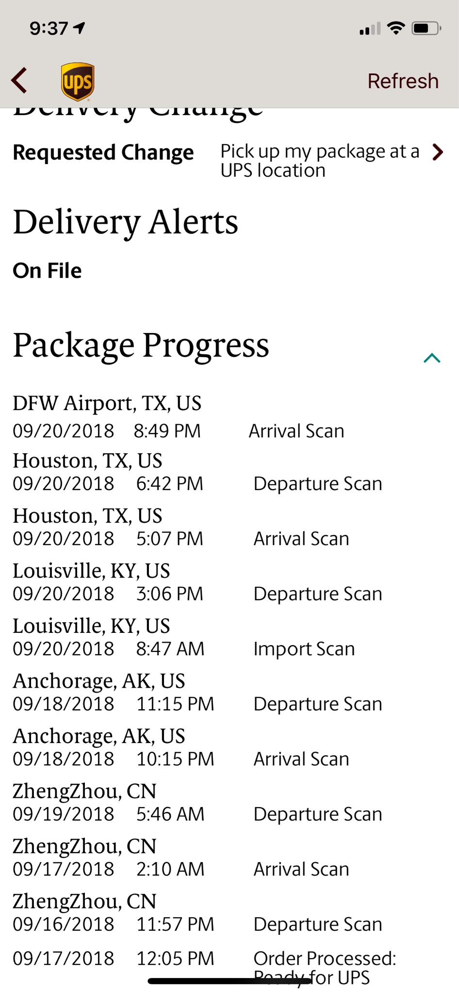Select the Houston 6:42 PM Departure Scan
Screen dimensions: 459x994
317,484
